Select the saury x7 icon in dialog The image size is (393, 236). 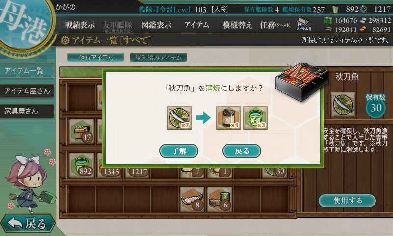pyautogui.click(x=179, y=118)
